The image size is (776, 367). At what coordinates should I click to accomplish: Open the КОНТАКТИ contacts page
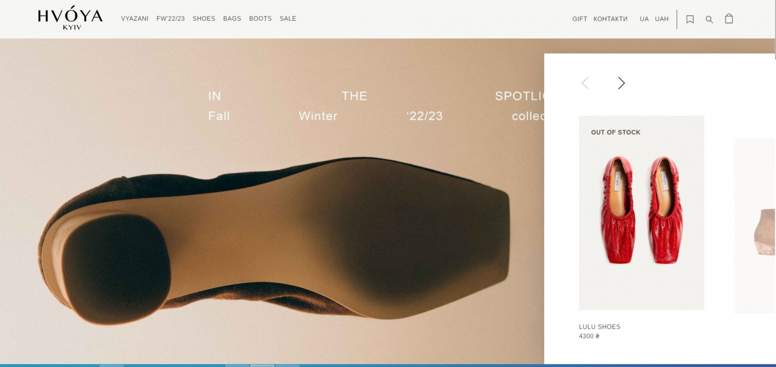[611, 19]
